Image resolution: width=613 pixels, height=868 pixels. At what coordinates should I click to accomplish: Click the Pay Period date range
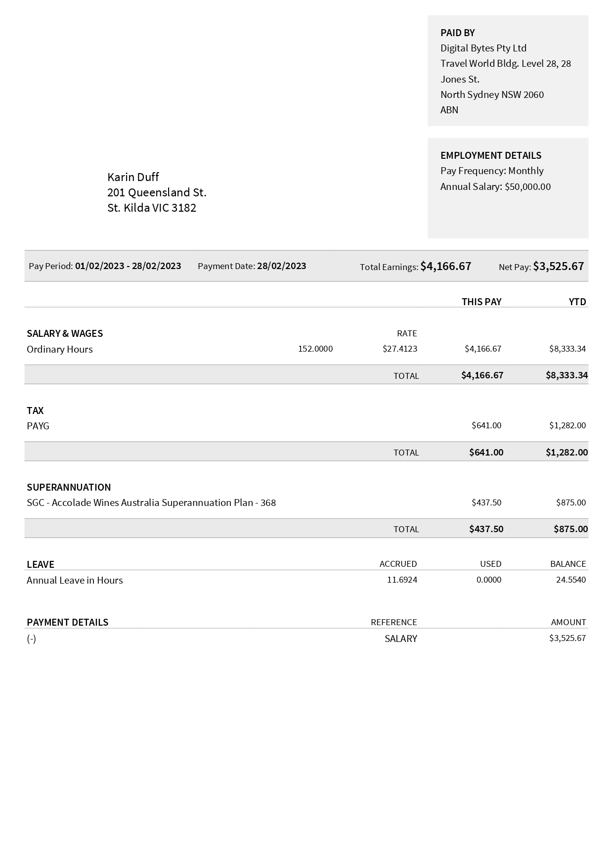point(128,266)
